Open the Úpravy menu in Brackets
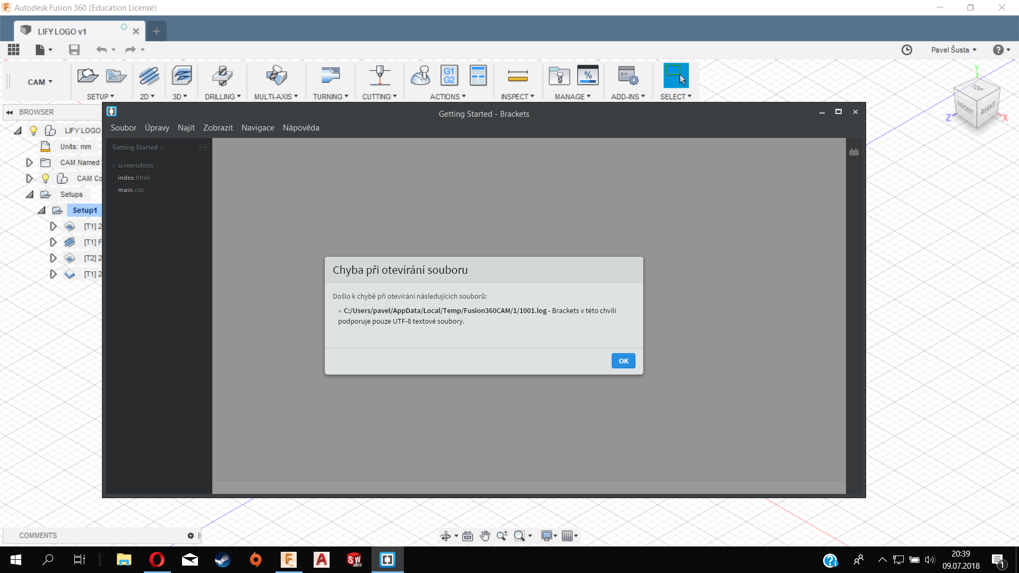 tap(157, 128)
